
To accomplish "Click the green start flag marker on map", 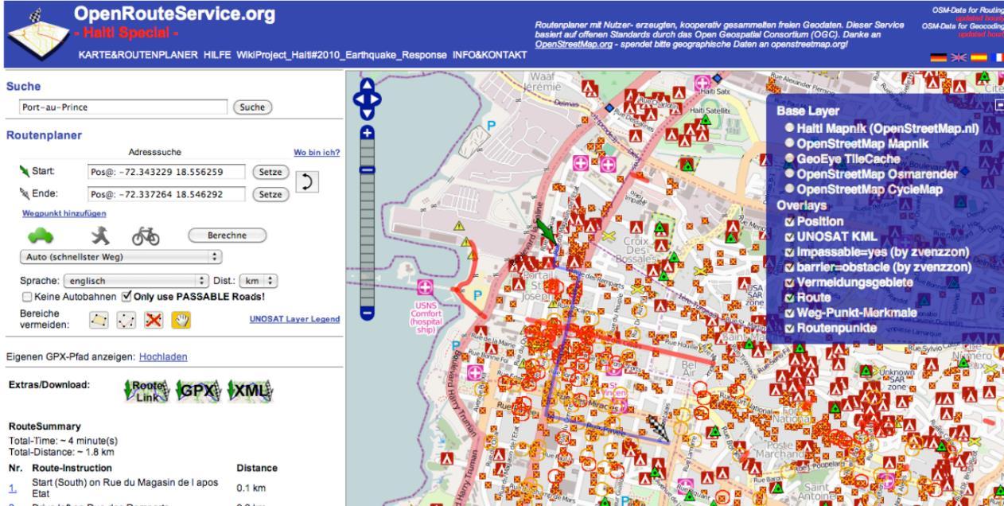I will pyautogui.click(x=547, y=232).
